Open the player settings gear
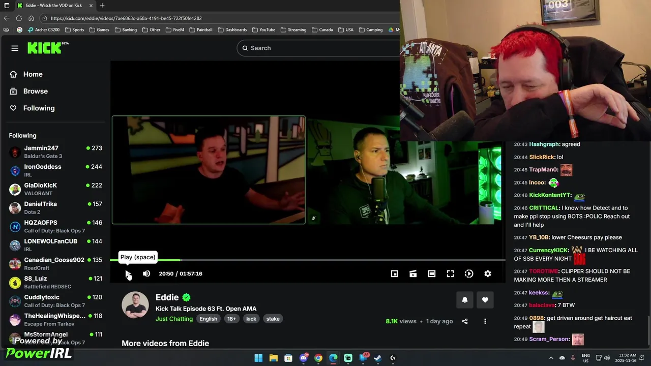The image size is (651, 366). 488,273
